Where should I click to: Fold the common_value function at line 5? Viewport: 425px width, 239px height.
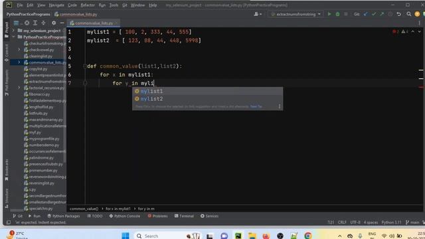tap(85, 66)
